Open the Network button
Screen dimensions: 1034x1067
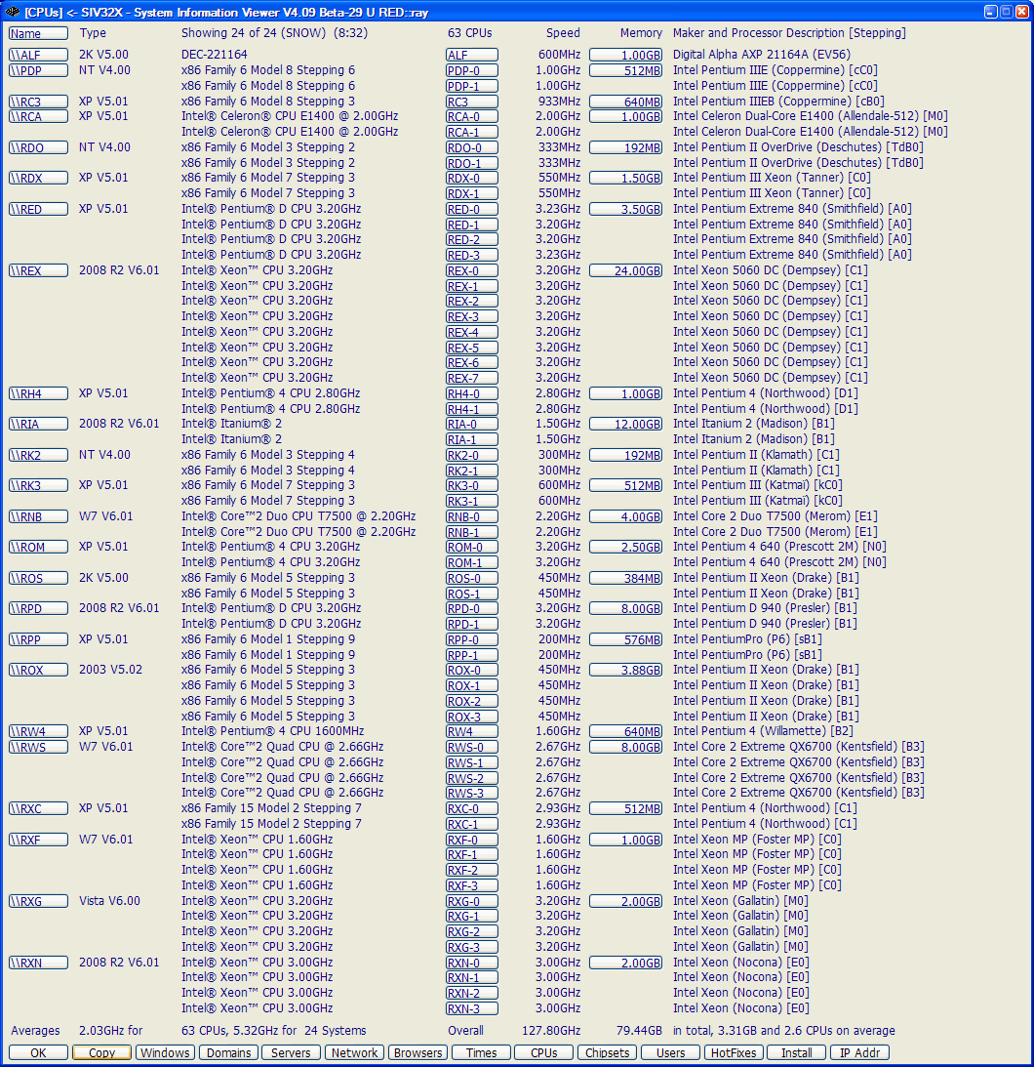click(x=354, y=1052)
